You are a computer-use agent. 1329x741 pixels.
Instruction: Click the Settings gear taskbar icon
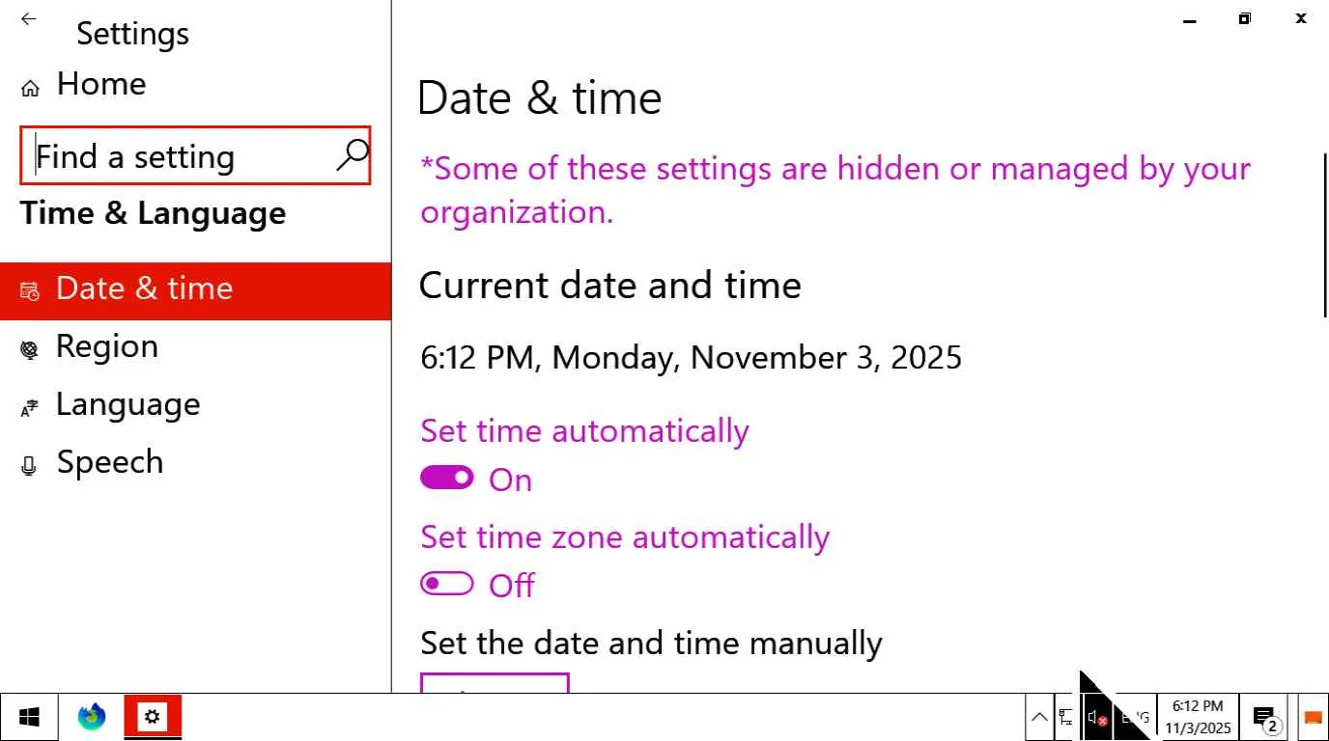[x=153, y=717]
